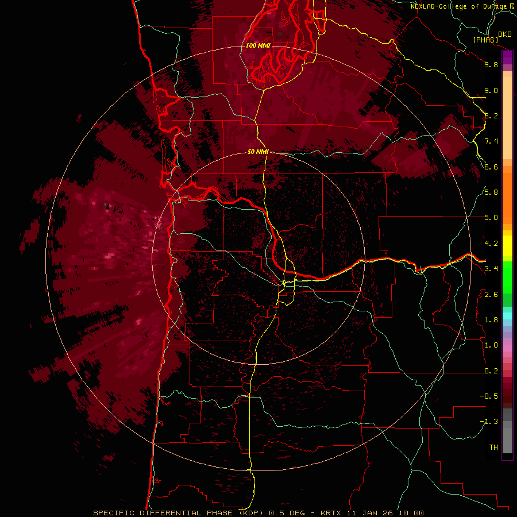Viewport: 517px width, 517px height.
Task: Click the "100 NMI" range ring label
Action: [258, 45]
